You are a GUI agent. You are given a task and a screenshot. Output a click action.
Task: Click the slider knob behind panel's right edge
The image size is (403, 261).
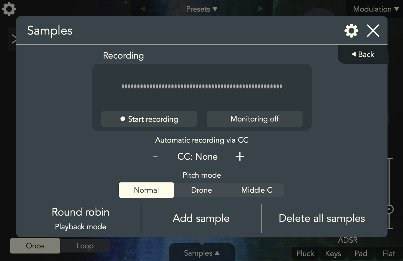pos(390,209)
